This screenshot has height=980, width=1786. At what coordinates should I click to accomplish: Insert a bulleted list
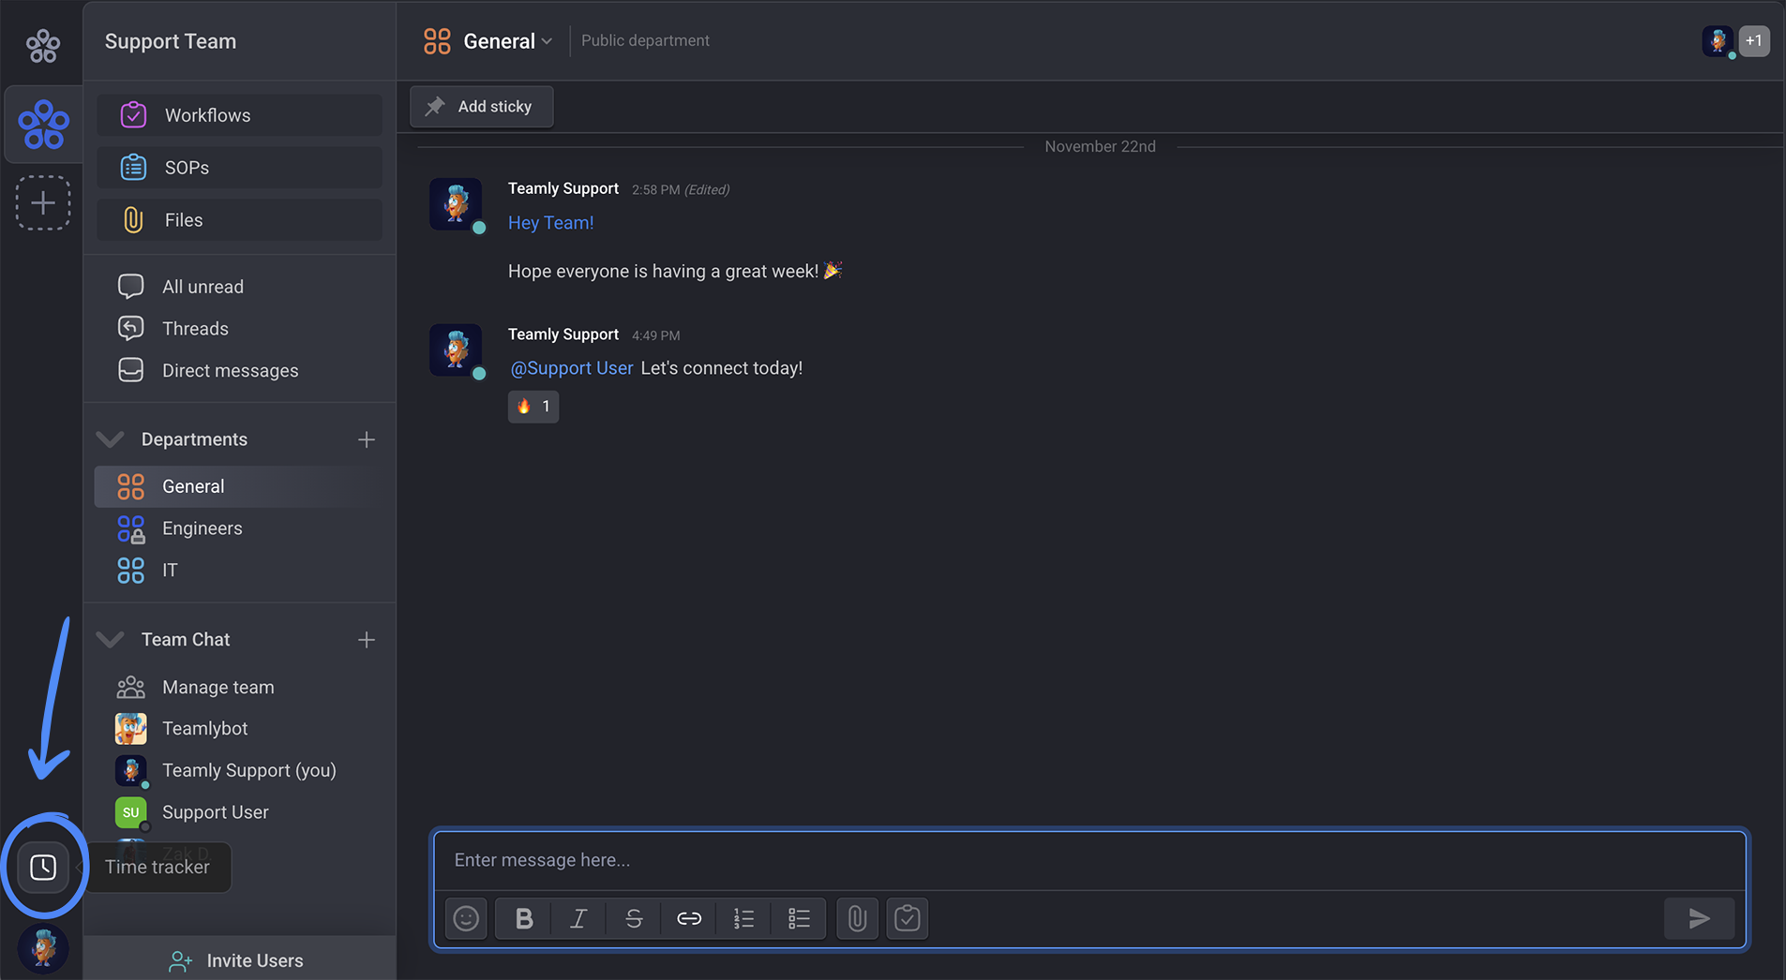(x=799, y=919)
